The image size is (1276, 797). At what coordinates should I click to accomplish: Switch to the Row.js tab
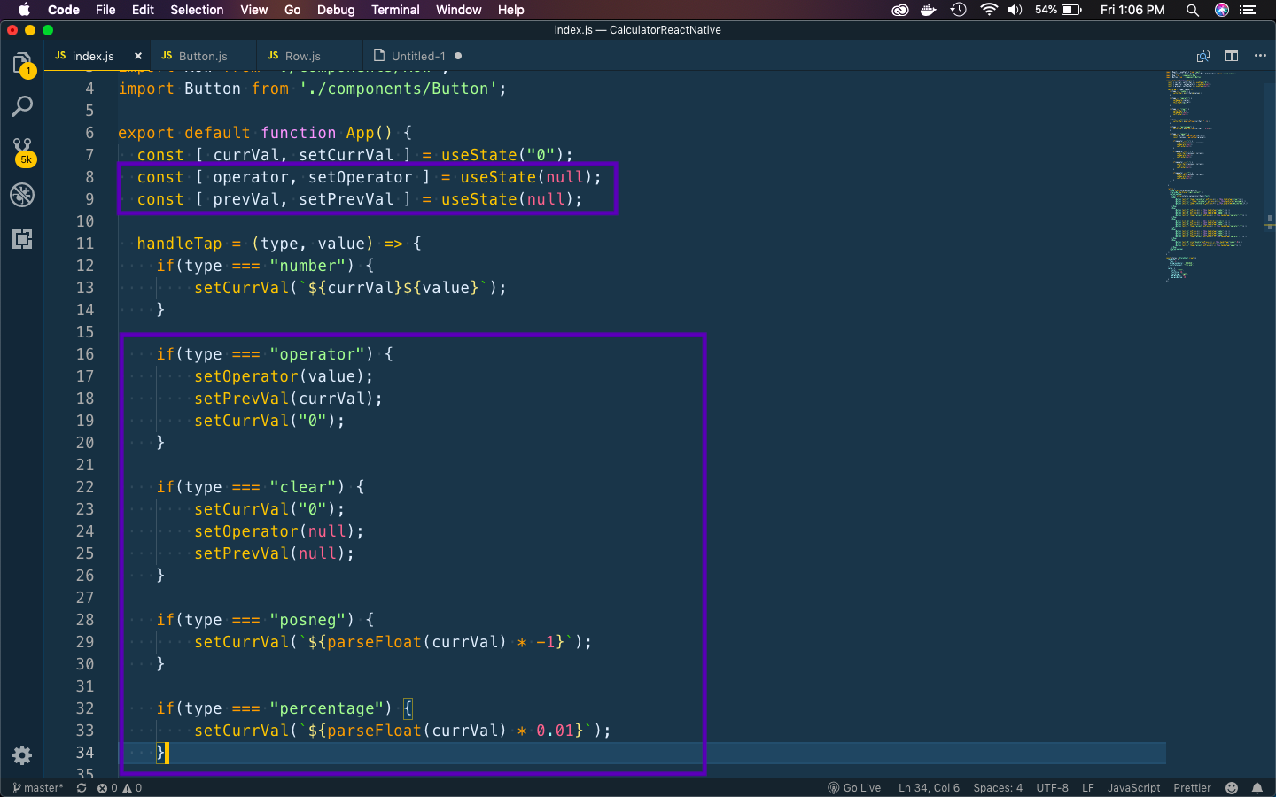pos(303,56)
